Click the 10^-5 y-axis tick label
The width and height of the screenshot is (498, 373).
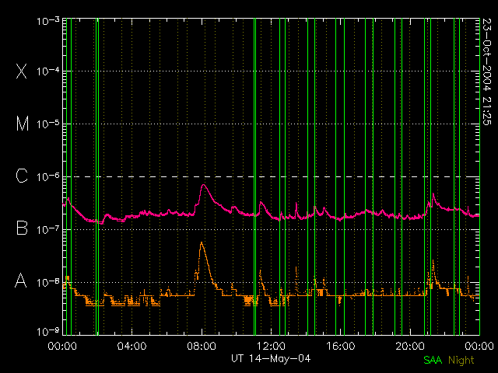48,124
